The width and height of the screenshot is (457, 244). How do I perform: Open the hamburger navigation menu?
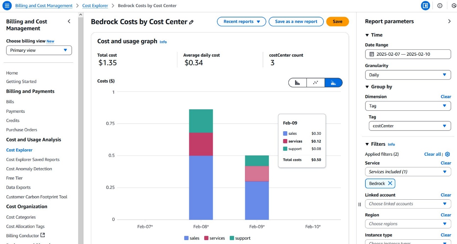[x=7, y=6]
